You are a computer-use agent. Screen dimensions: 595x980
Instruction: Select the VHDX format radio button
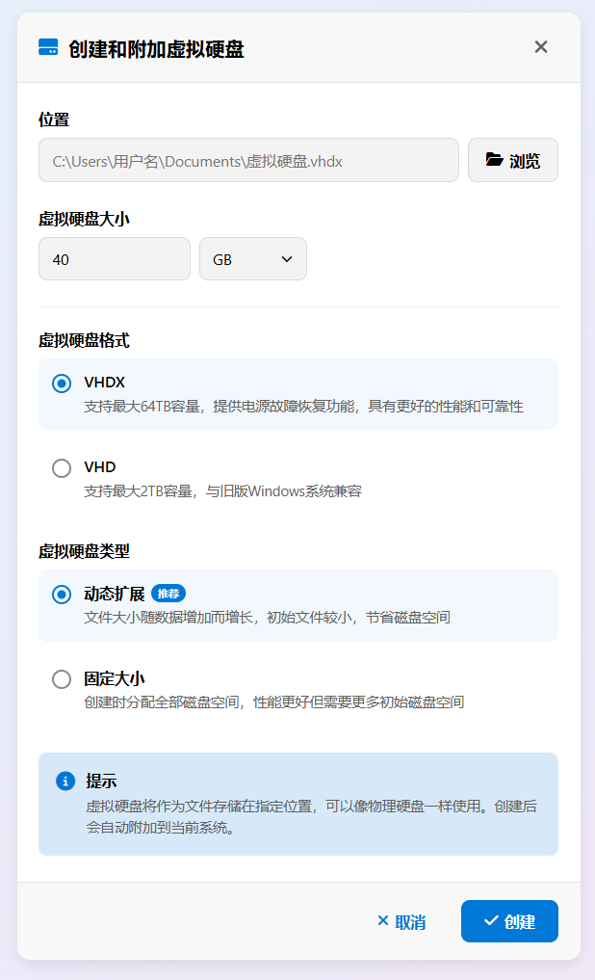62,384
